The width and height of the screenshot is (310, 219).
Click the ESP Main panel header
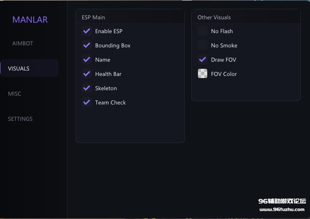(x=94, y=17)
